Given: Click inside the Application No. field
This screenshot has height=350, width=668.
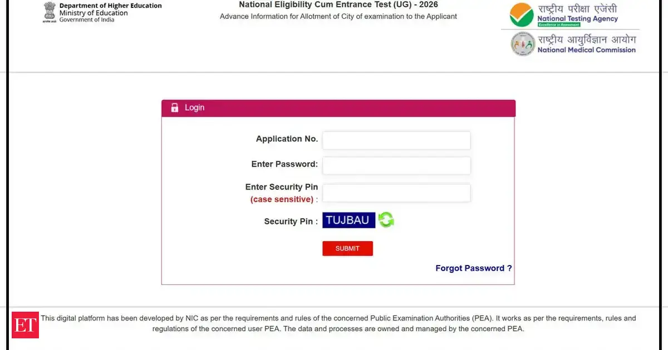Looking at the screenshot, I should tap(396, 140).
